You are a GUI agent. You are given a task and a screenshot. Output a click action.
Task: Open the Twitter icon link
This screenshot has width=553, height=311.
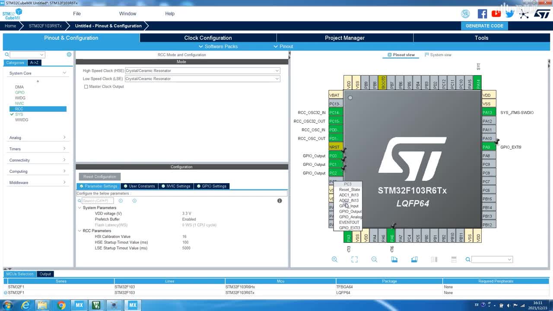(510, 14)
